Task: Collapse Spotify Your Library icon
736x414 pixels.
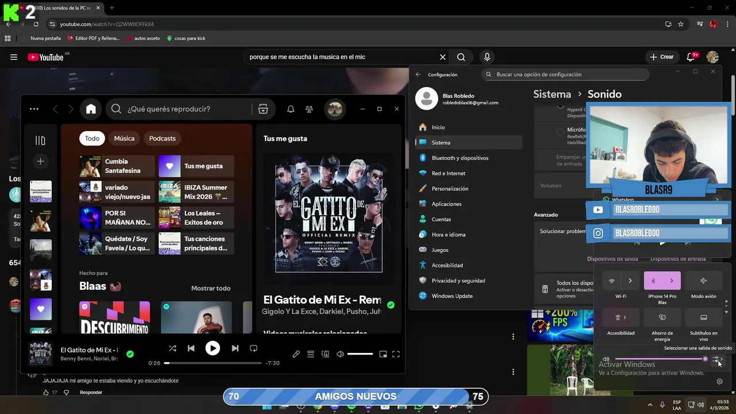Action: tap(40, 140)
